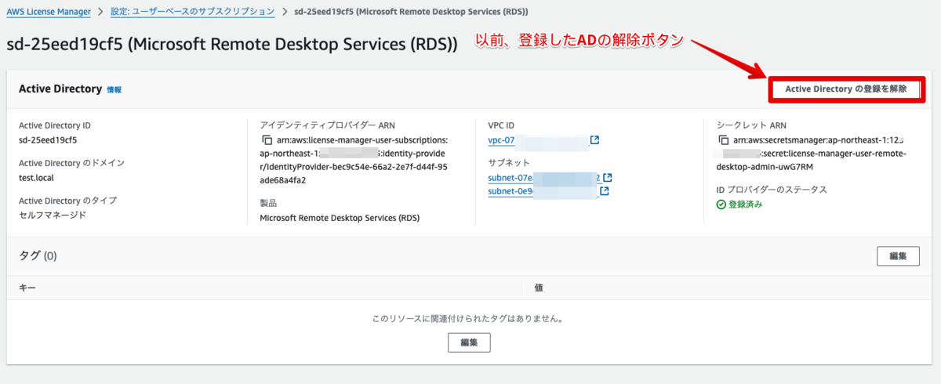Click the page title sd-25eed19cf5 heading
941x384 pixels.
pyautogui.click(x=232, y=45)
